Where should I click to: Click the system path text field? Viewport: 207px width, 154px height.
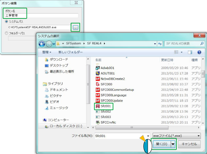tap(39, 27)
